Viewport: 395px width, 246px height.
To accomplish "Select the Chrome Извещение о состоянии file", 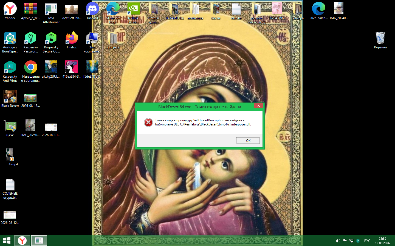I will (30, 72).
